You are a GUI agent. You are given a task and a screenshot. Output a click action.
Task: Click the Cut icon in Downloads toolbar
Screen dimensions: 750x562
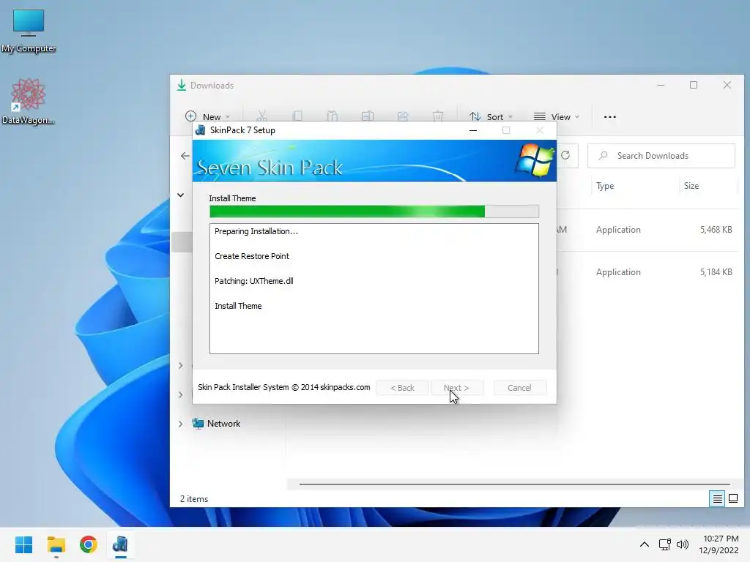(261, 116)
